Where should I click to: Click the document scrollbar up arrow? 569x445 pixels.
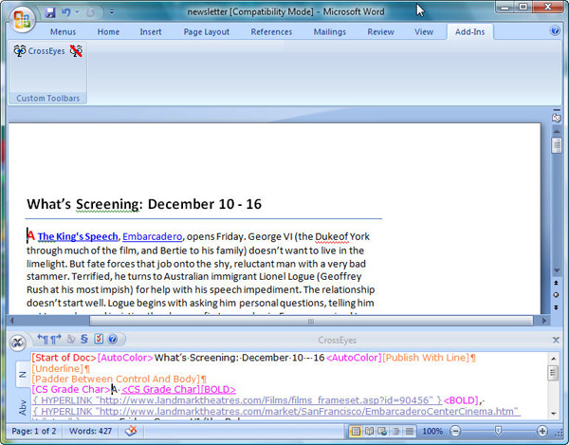point(557,131)
